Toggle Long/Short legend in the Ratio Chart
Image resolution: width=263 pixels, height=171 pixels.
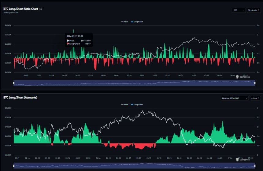click(x=137, y=22)
